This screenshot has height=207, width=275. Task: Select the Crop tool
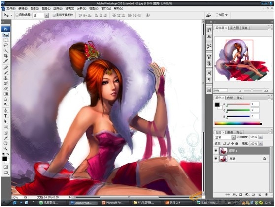point(6,56)
